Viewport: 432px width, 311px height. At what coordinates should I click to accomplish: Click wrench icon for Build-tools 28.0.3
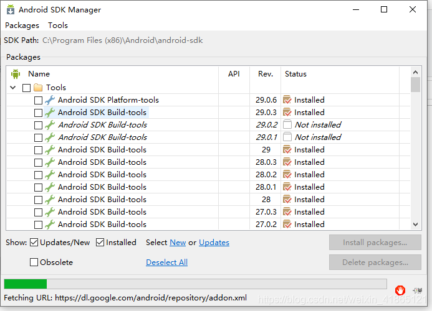tap(50, 162)
